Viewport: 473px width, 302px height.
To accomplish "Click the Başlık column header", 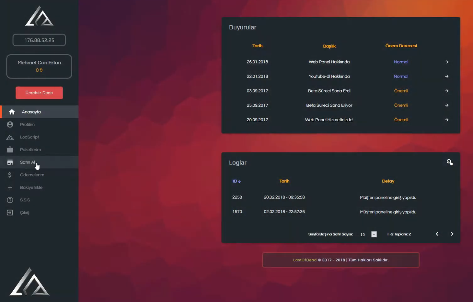I will click(x=329, y=46).
